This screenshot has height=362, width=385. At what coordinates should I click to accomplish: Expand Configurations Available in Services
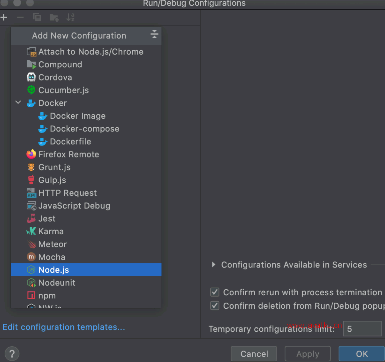214,264
